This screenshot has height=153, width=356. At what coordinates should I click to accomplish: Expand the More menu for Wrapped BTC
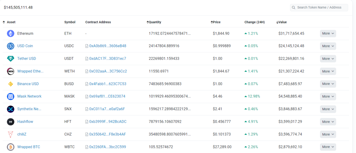328,147
